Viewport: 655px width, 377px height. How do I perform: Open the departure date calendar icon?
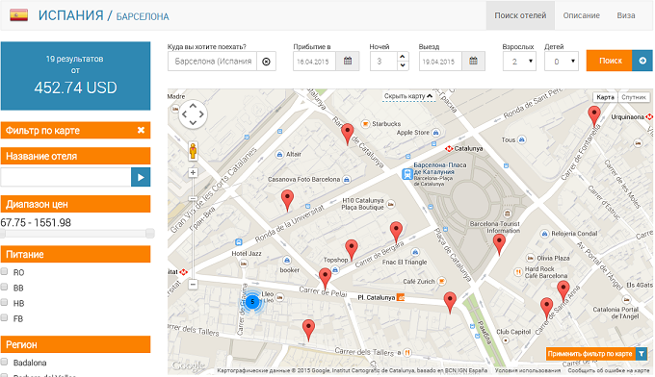coord(473,61)
